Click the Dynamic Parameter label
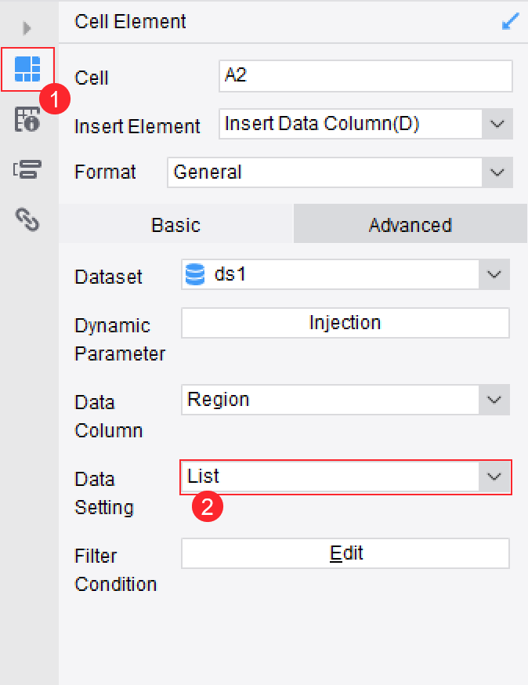The image size is (528, 685). tap(120, 340)
